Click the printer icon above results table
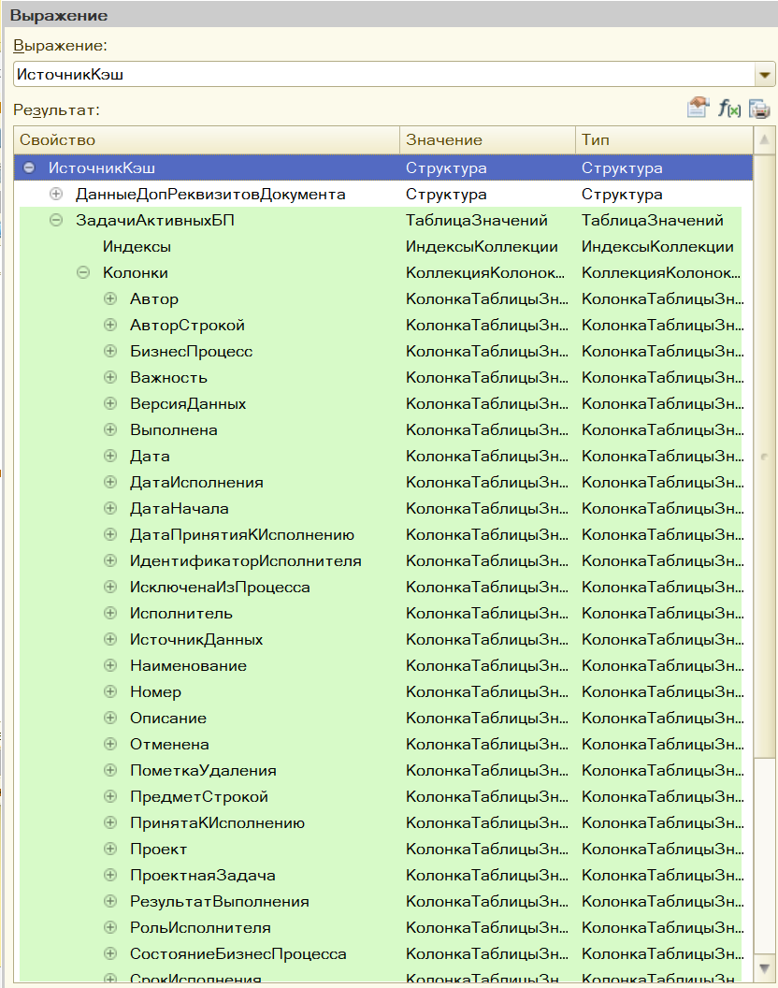 coord(758,109)
